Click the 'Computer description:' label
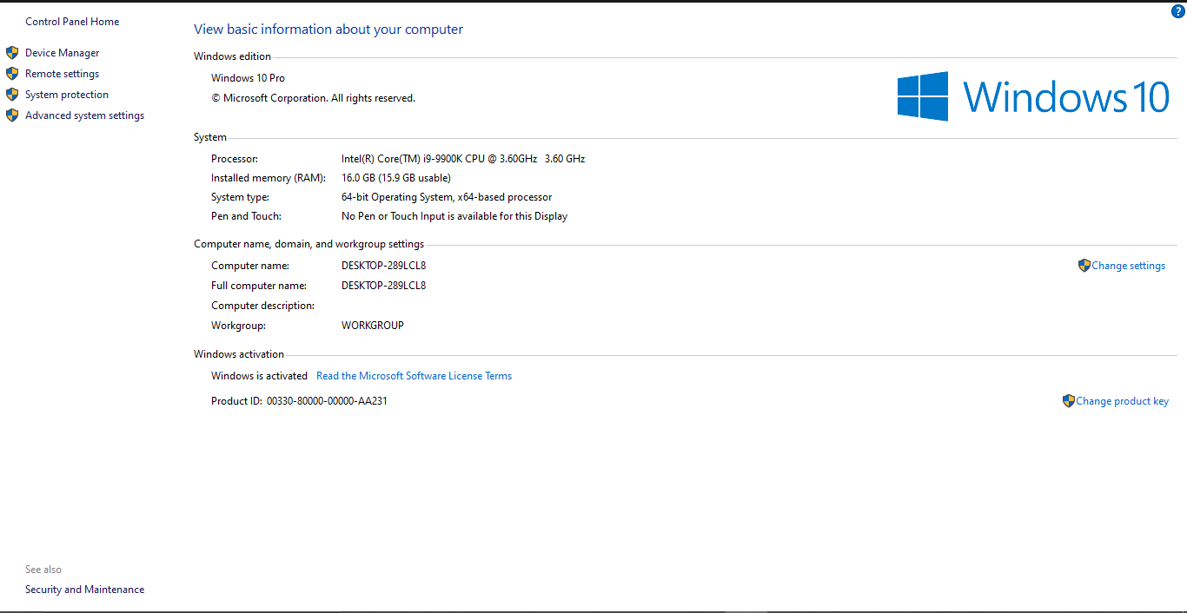 tap(263, 306)
